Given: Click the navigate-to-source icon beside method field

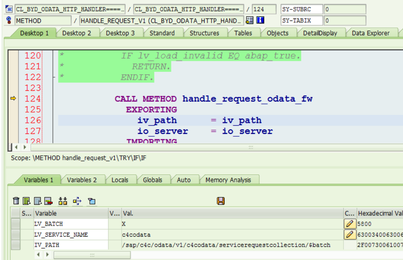Looking at the screenshot, I should tap(249, 20).
